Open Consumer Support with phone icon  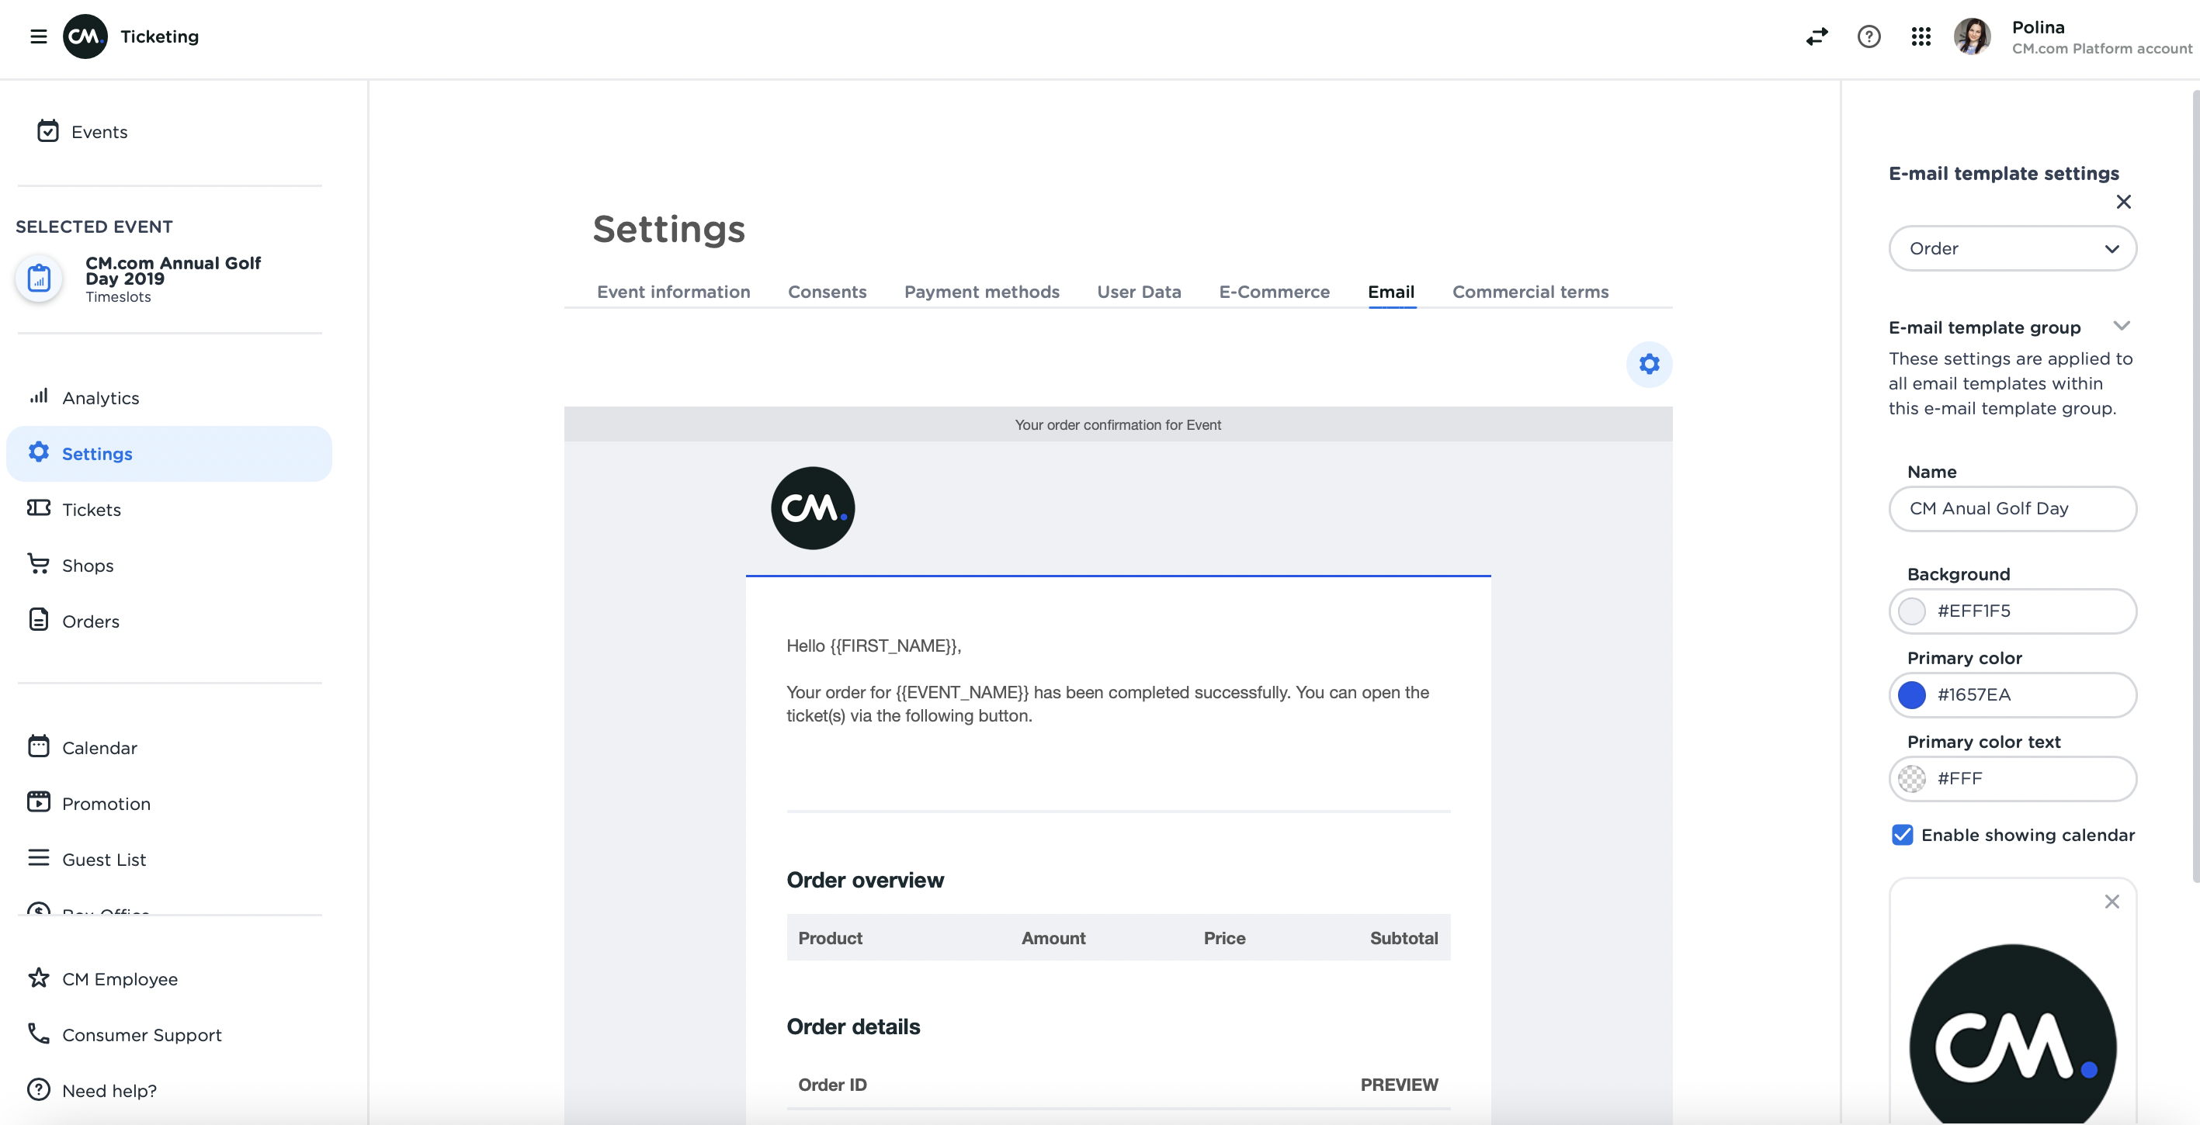click(141, 1034)
